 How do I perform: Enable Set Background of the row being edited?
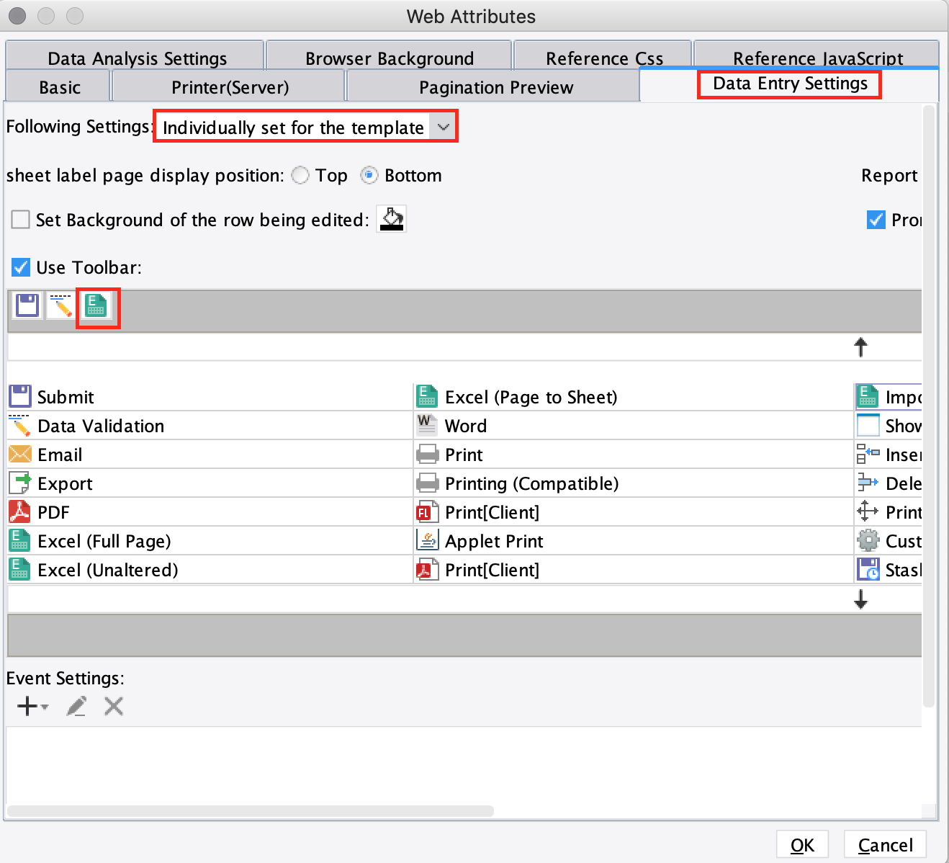coord(20,220)
